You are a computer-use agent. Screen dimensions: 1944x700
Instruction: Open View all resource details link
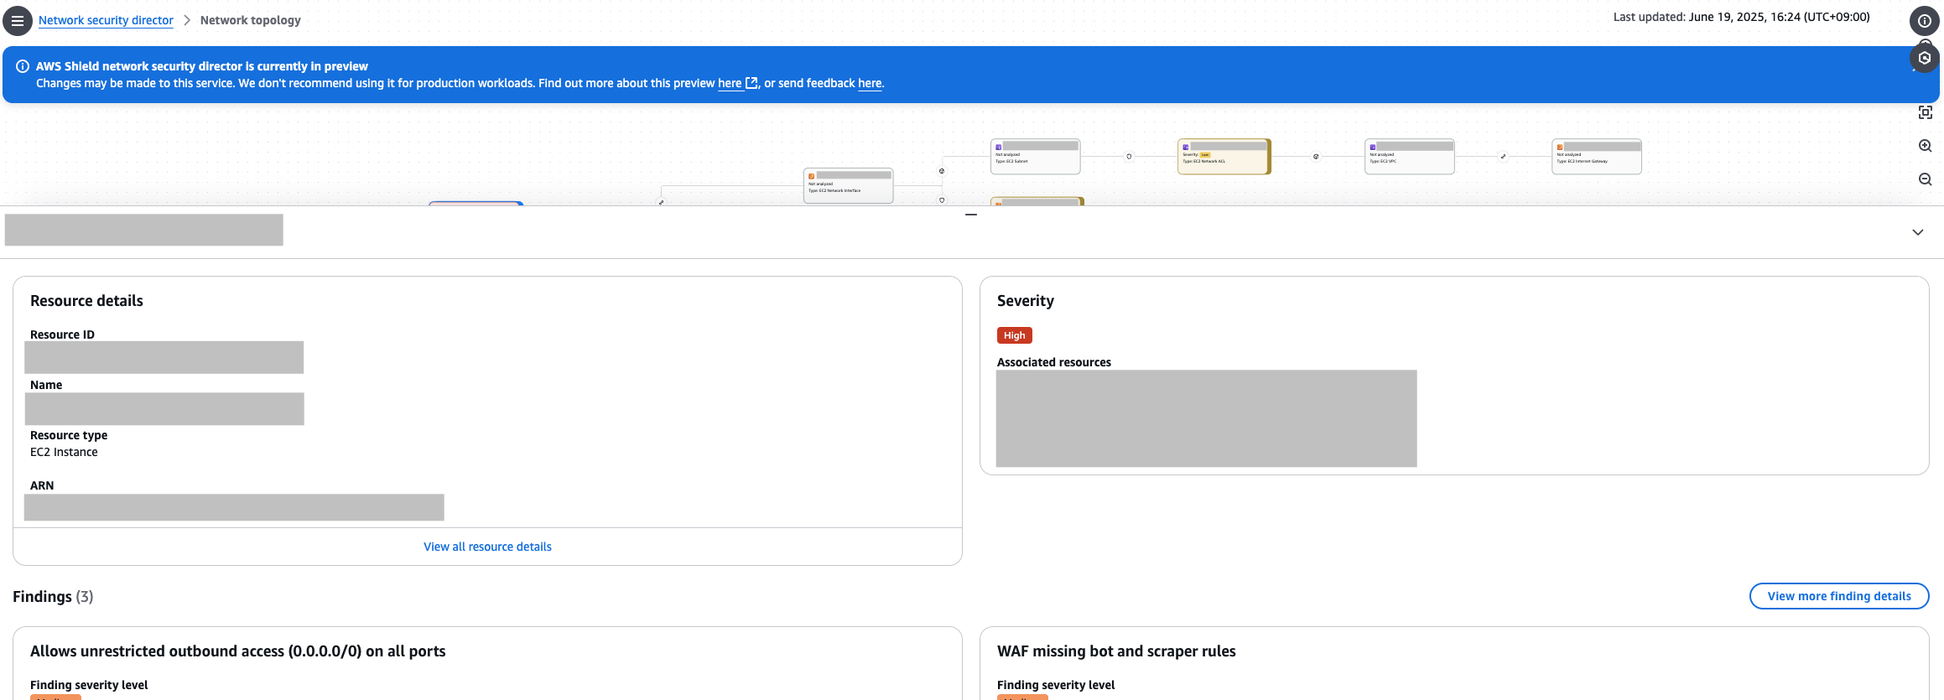pyautogui.click(x=487, y=547)
